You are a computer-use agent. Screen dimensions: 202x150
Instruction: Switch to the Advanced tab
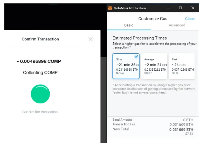(177, 25)
